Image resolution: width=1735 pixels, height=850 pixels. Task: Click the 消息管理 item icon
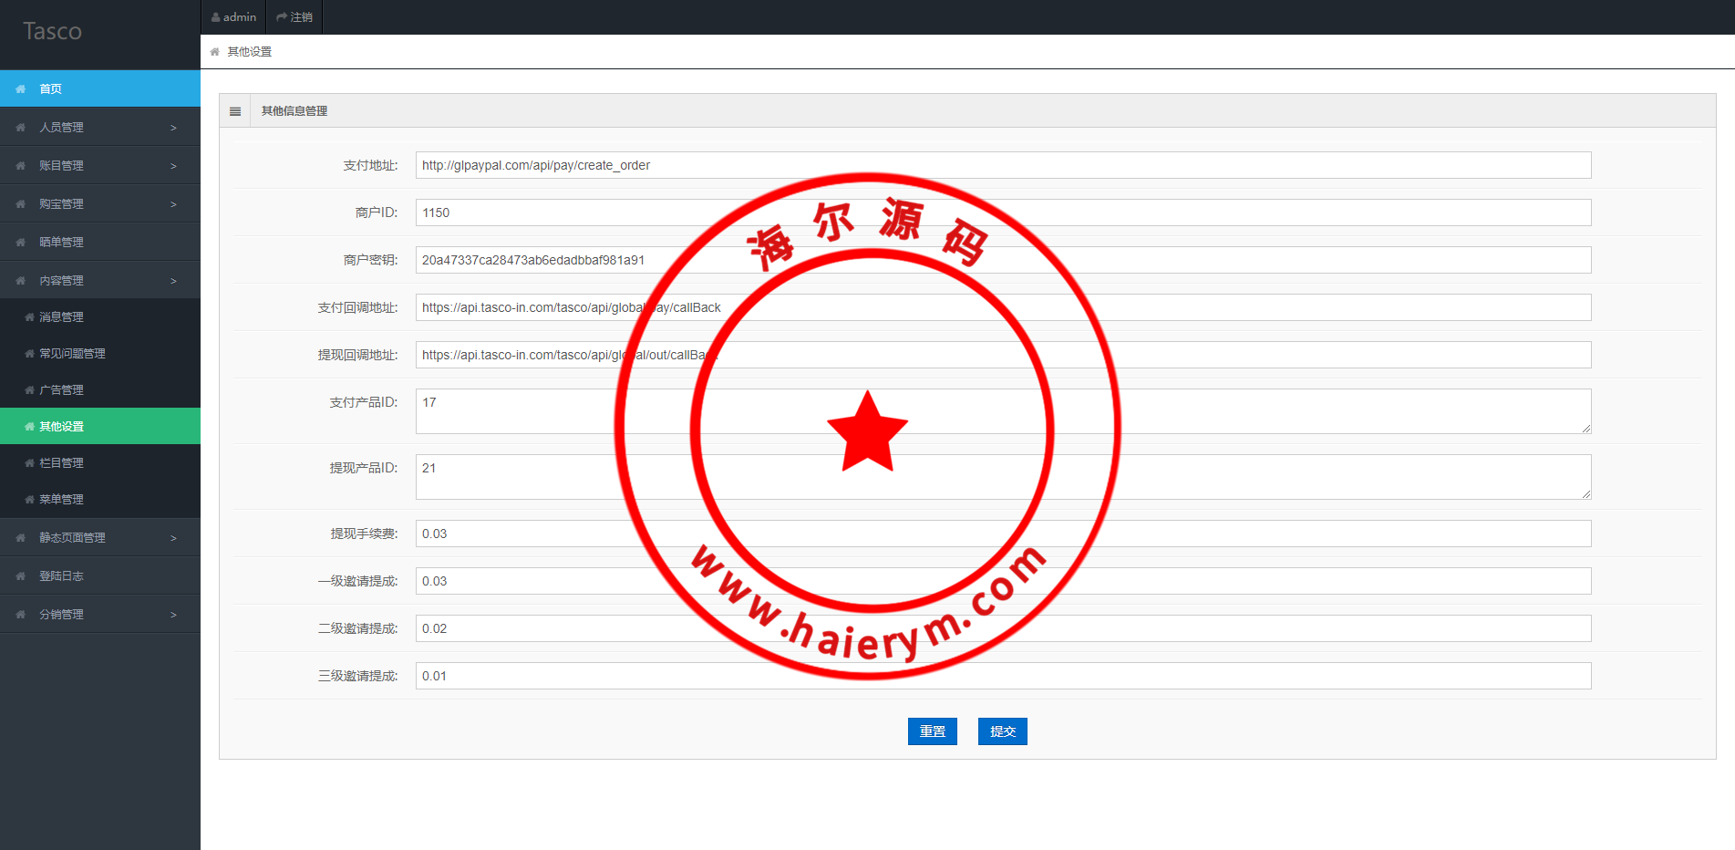coord(29,317)
